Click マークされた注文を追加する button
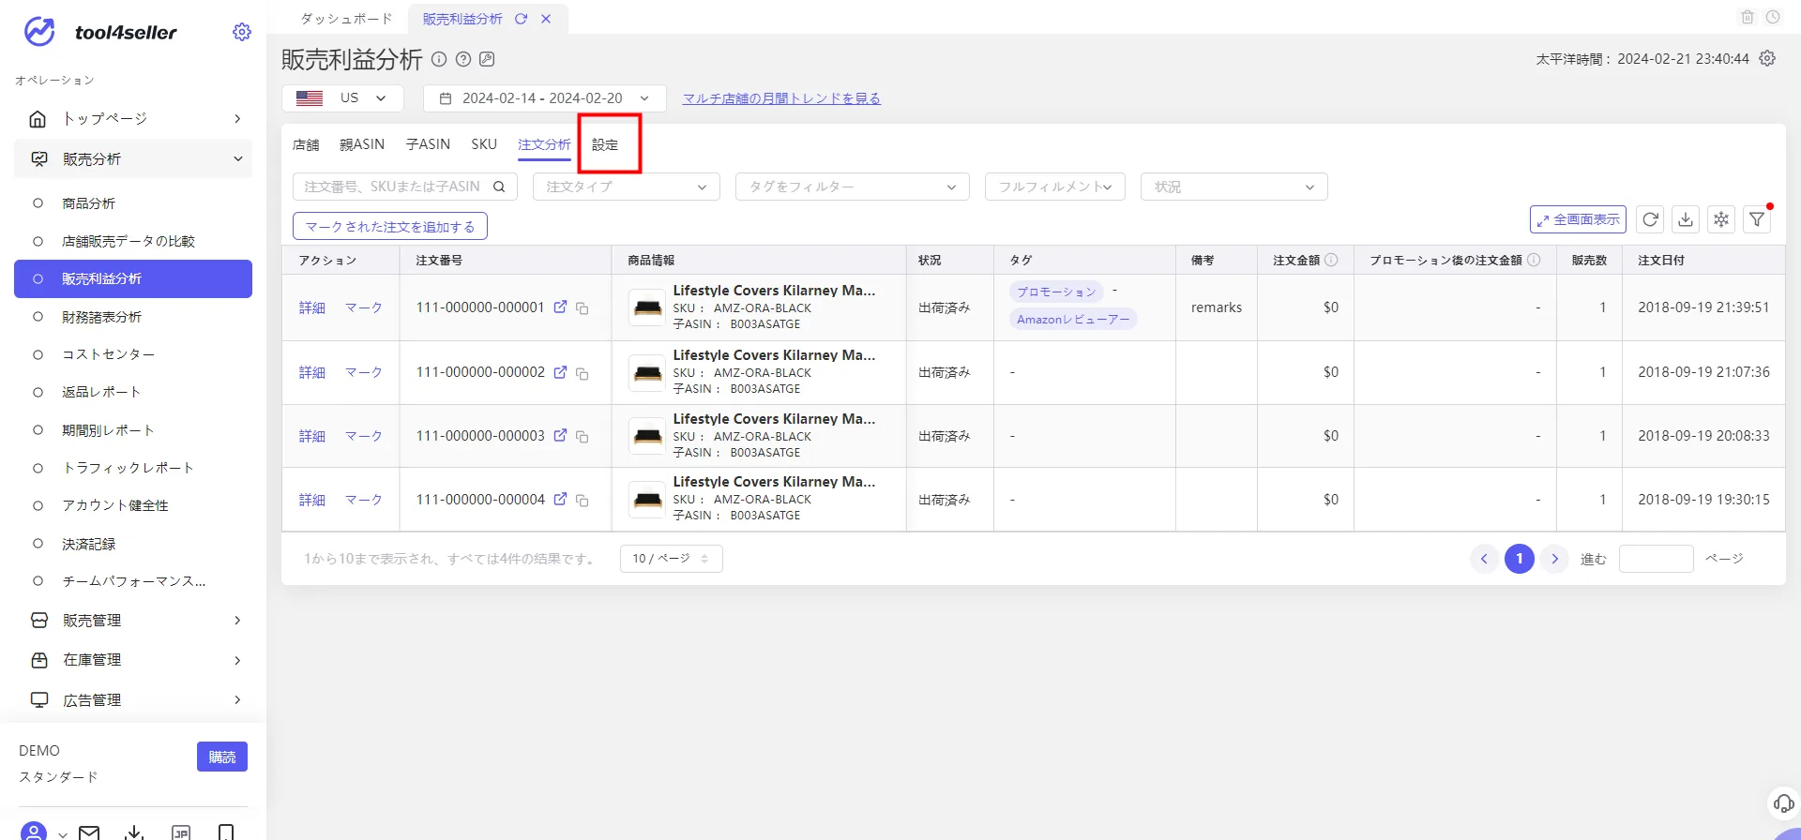This screenshot has height=840, width=1801. coord(390,226)
